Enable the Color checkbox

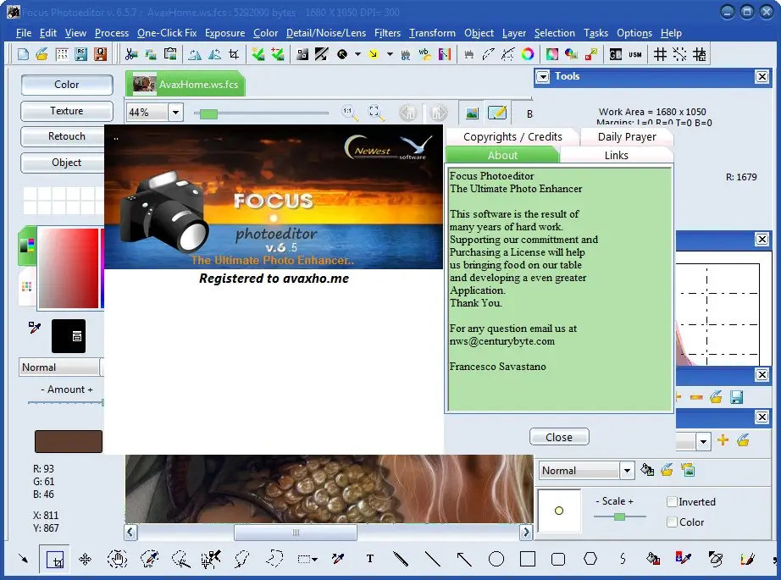(672, 522)
